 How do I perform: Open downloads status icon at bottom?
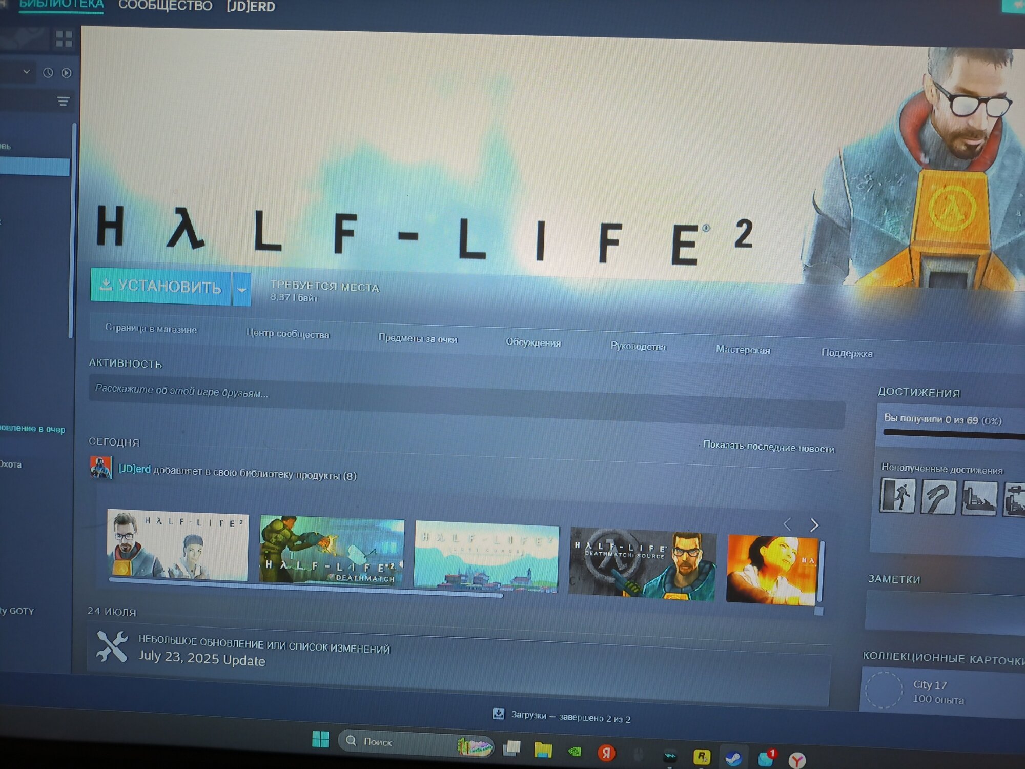498,714
